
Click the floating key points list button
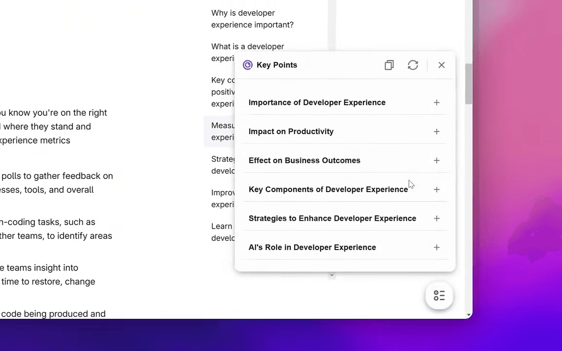tap(439, 295)
